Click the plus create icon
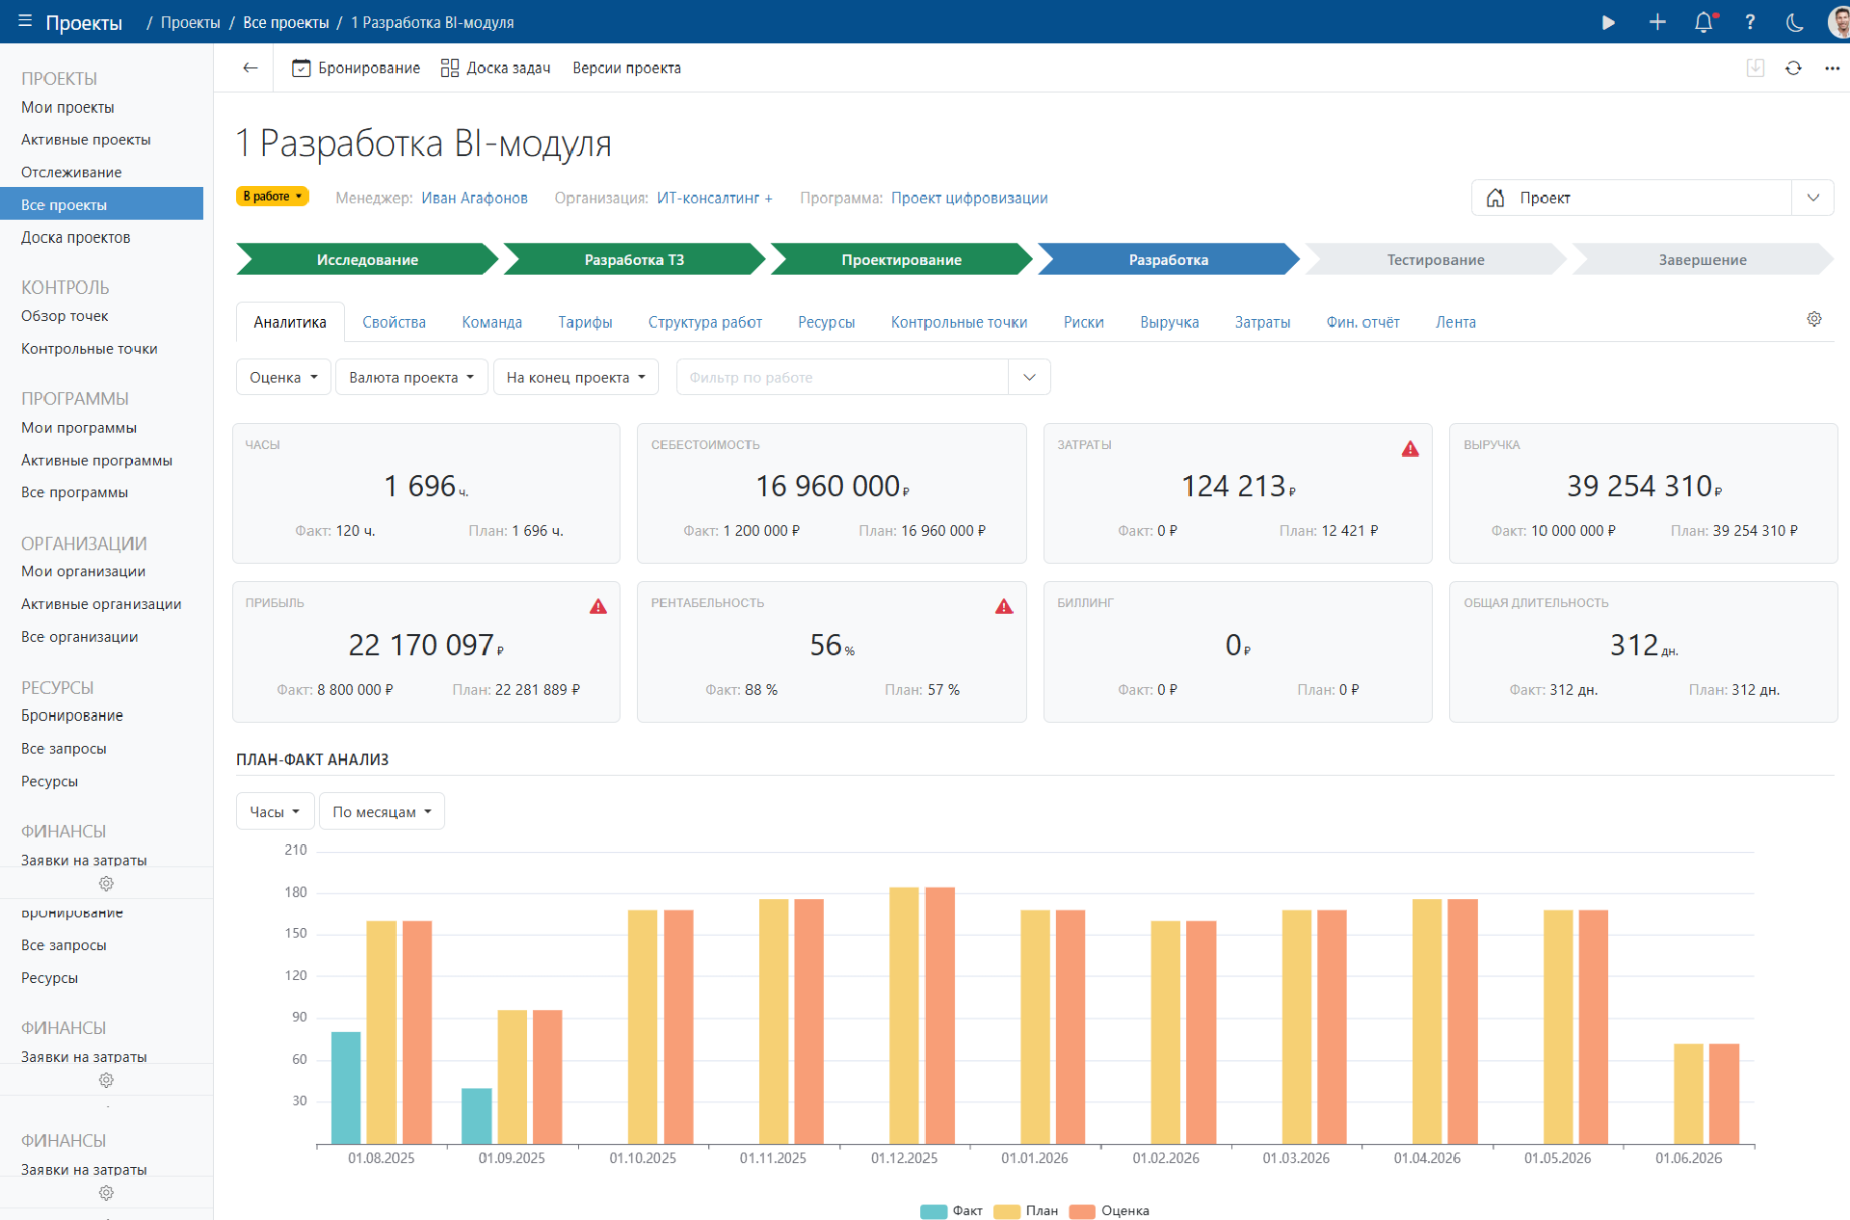This screenshot has height=1220, width=1850. (1657, 22)
